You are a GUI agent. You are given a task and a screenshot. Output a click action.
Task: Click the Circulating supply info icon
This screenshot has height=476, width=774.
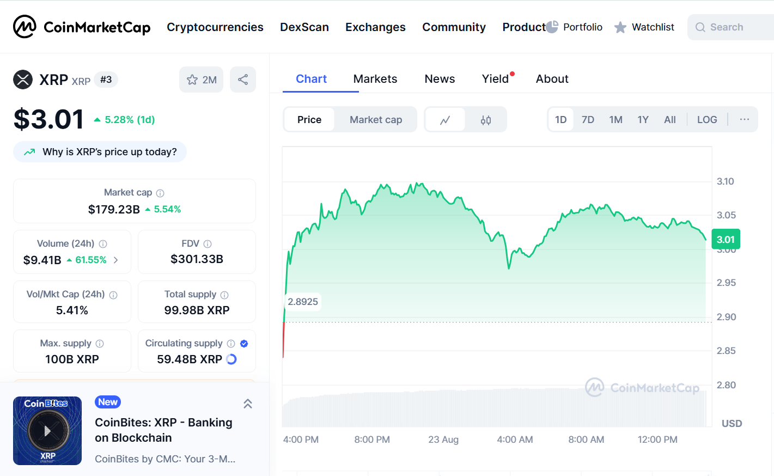pyautogui.click(x=231, y=344)
